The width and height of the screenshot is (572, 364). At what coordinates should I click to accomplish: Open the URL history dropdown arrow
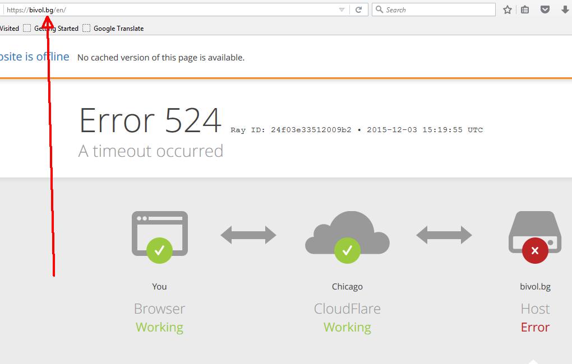[x=342, y=10]
